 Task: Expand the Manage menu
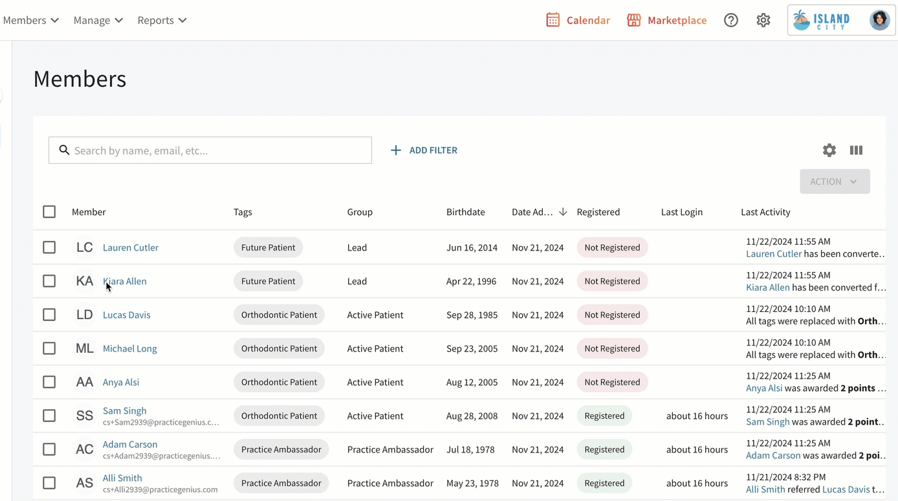coord(98,20)
